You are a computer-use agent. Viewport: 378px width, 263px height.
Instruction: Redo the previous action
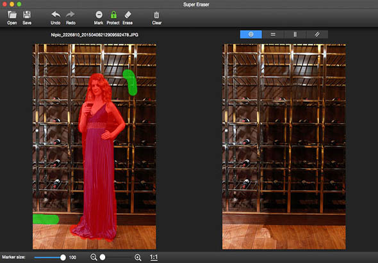coord(70,18)
